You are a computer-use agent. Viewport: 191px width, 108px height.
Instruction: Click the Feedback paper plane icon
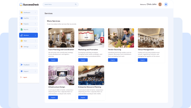22,65
